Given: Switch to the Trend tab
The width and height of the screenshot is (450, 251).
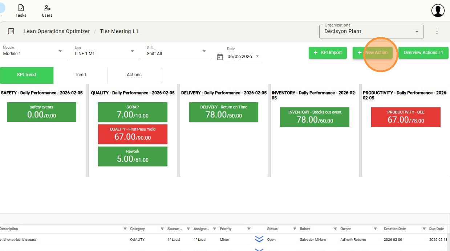Looking at the screenshot, I should (x=80, y=75).
